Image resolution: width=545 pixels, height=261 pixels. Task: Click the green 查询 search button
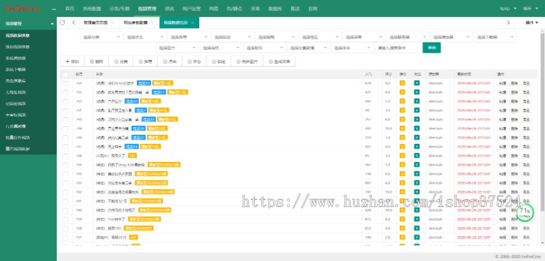(x=432, y=48)
